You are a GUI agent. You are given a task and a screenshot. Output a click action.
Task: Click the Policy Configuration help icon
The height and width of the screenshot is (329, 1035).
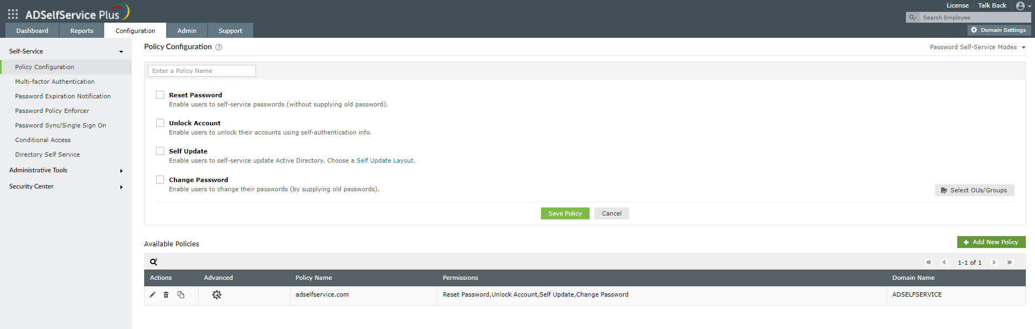[x=219, y=47]
